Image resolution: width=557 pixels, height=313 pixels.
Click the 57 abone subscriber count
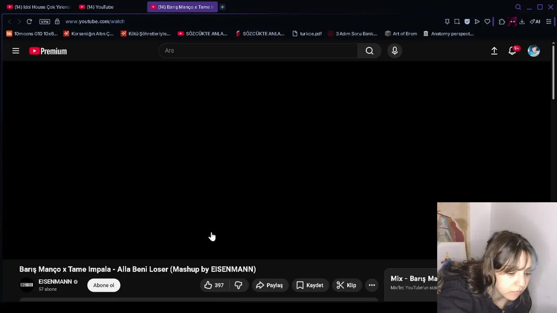pos(47,290)
